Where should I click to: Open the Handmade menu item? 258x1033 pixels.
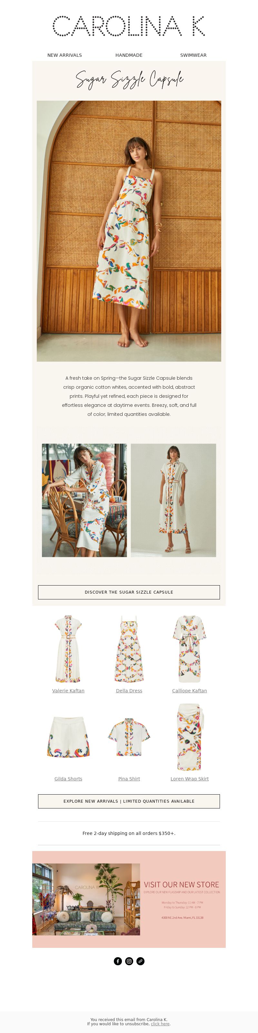tap(129, 55)
